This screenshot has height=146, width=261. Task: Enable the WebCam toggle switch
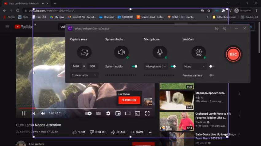212,66
